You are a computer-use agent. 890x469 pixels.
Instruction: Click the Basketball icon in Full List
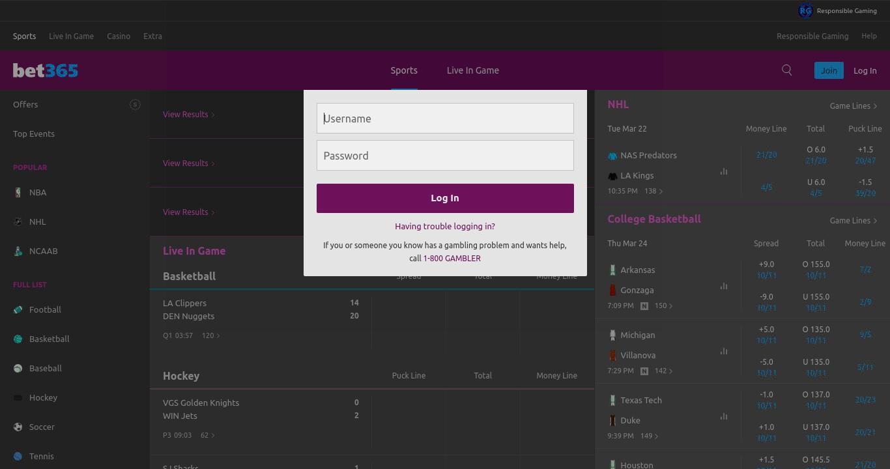click(x=18, y=339)
